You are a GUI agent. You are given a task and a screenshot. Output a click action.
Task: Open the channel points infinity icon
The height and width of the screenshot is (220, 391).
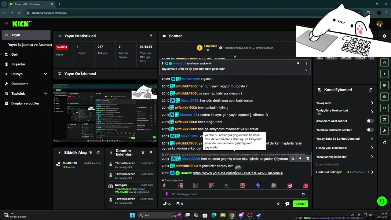[167, 204]
